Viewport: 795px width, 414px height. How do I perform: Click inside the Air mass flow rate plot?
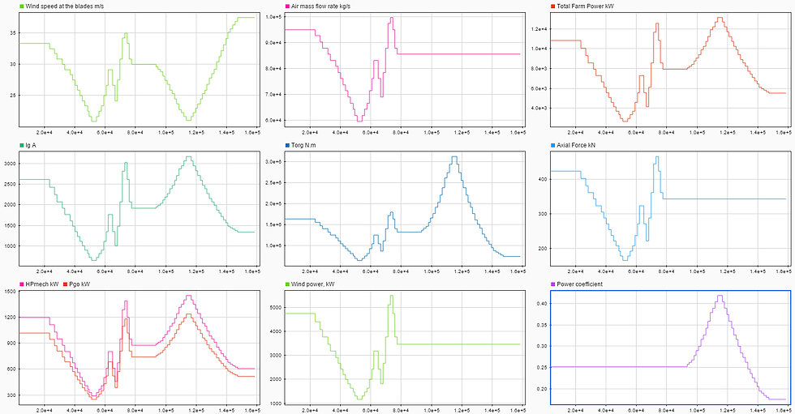(405, 70)
